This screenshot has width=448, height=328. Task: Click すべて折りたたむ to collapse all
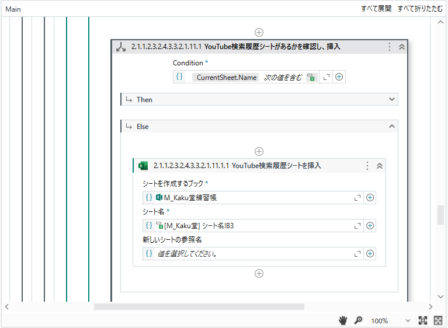click(x=420, y=9)
